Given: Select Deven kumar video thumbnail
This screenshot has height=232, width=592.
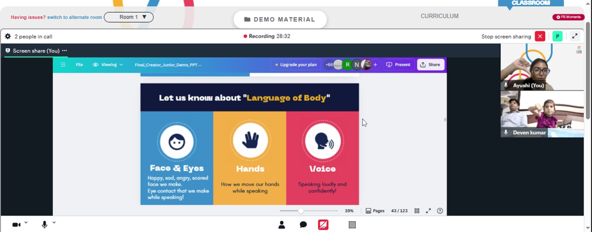Looking at the screenshot, I should click(x=542, y=114).
